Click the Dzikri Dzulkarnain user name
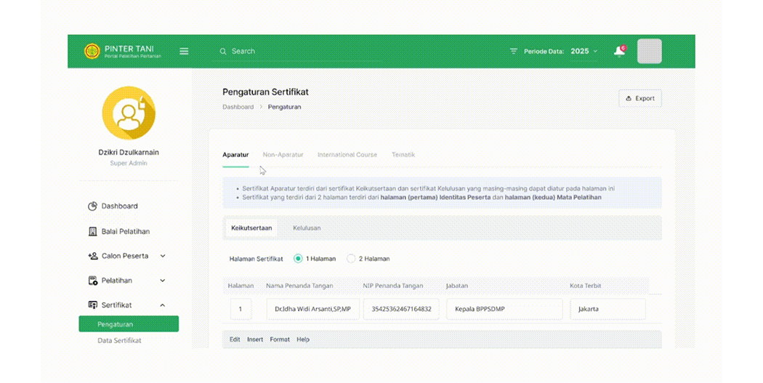Image resolution: width=763 pixels, height=383 pixels. pos(129,153)
